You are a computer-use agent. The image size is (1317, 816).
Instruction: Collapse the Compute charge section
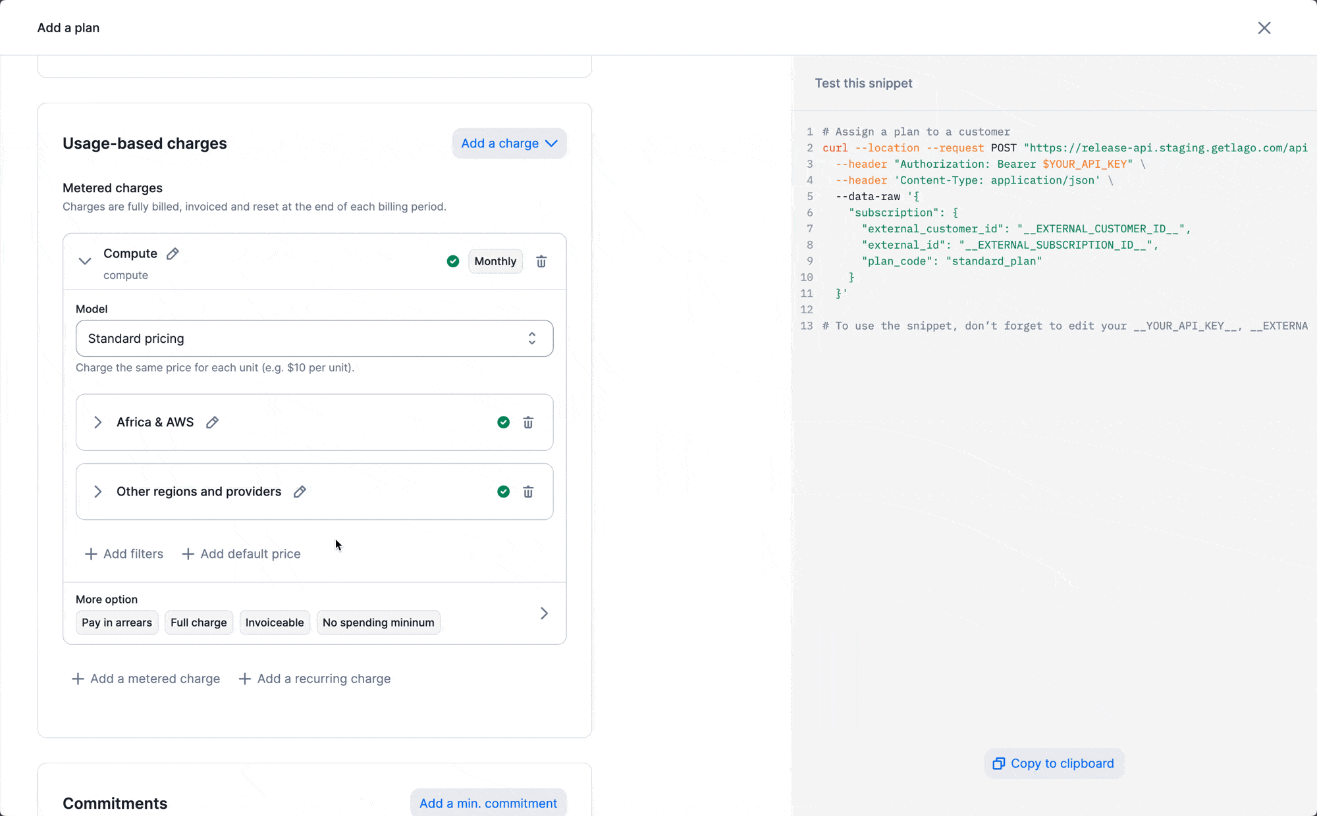click(85, 261)
